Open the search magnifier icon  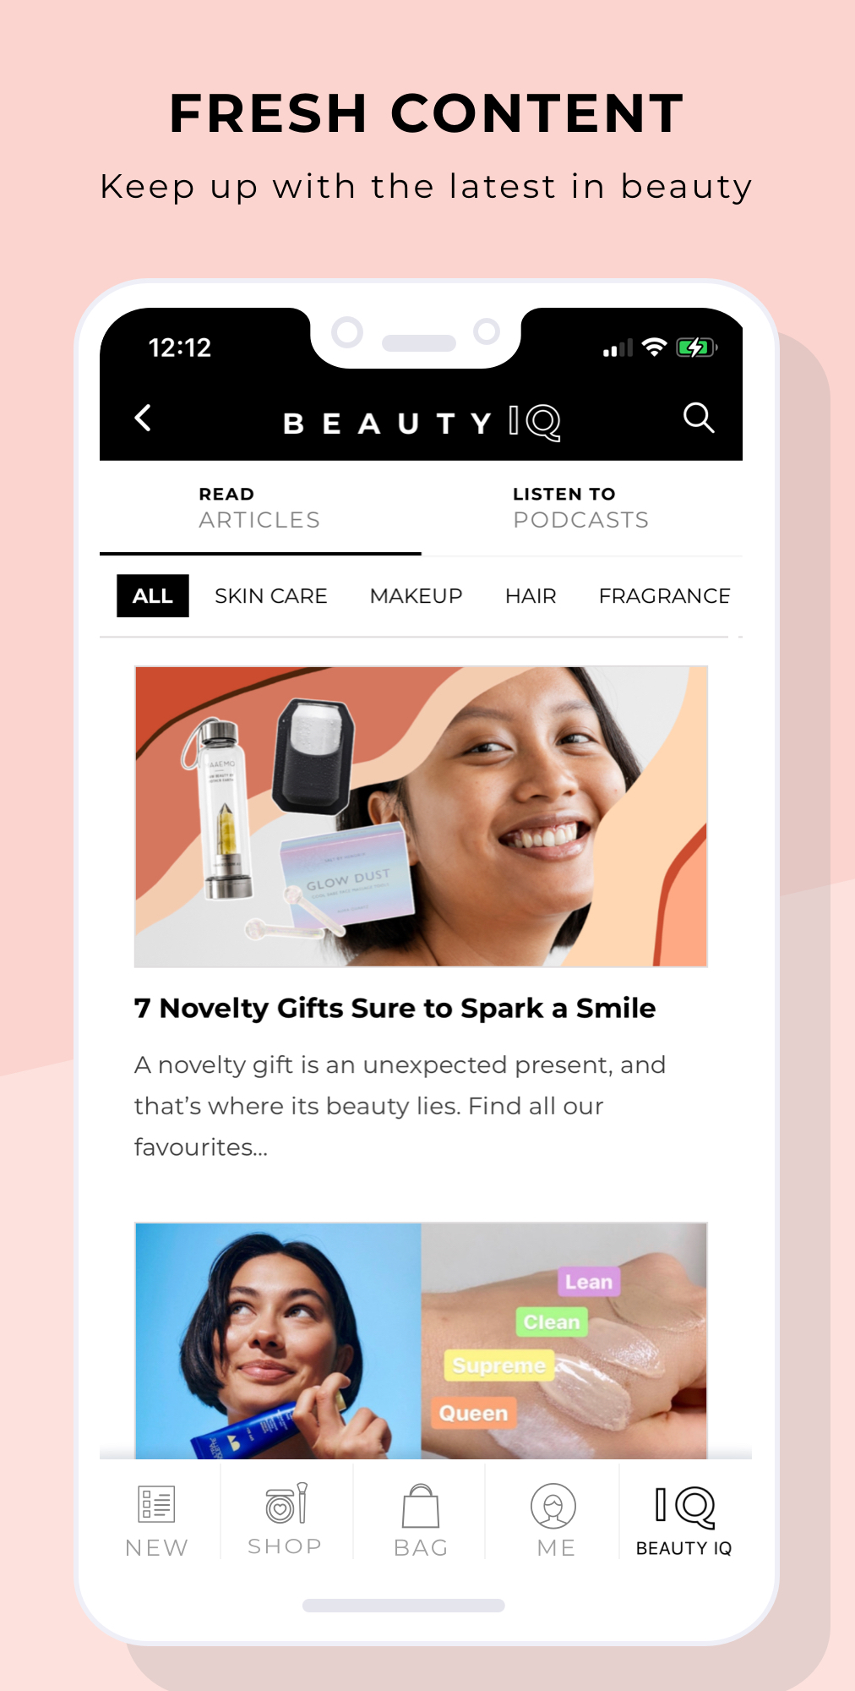click(699, 418)
